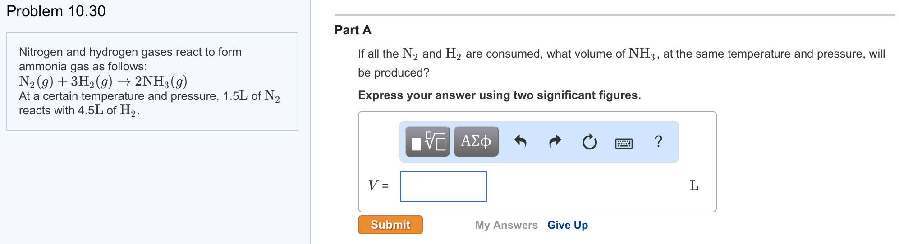Click the Part A heading

353,30
